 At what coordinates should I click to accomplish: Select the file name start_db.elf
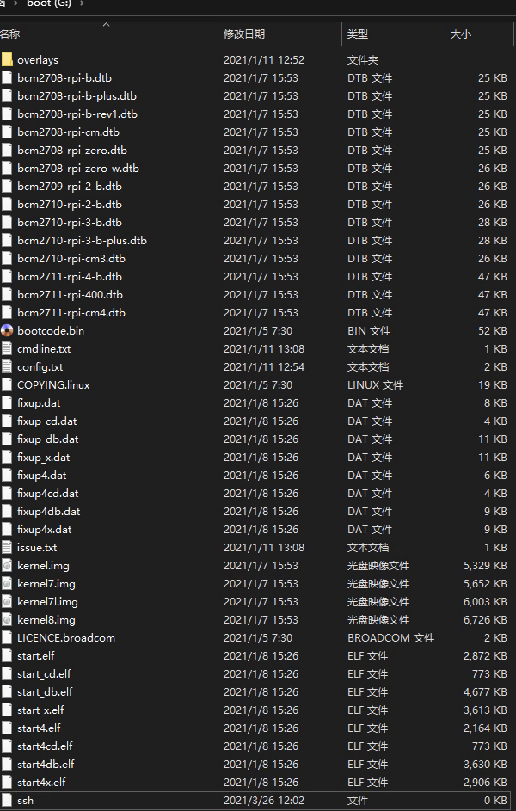[45, 692]
